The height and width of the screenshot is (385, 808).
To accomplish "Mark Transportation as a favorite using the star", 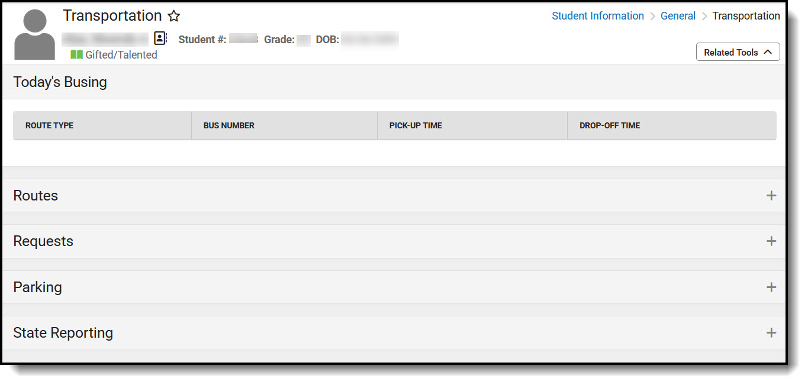I will (173, 16).
